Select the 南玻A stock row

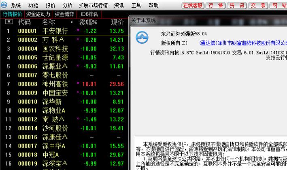pyautogui.click(x=64, y=119)
